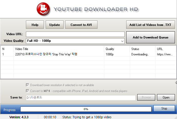This screenshot has height=119, width=177.
Task: Stop the current download
Action: [x=164, y=108]
